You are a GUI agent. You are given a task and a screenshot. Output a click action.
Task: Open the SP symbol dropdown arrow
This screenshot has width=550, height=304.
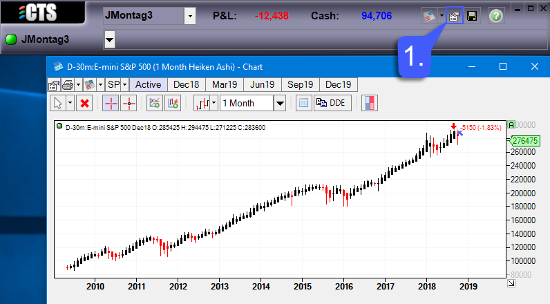pyautogui.click(x=124, y=85)
